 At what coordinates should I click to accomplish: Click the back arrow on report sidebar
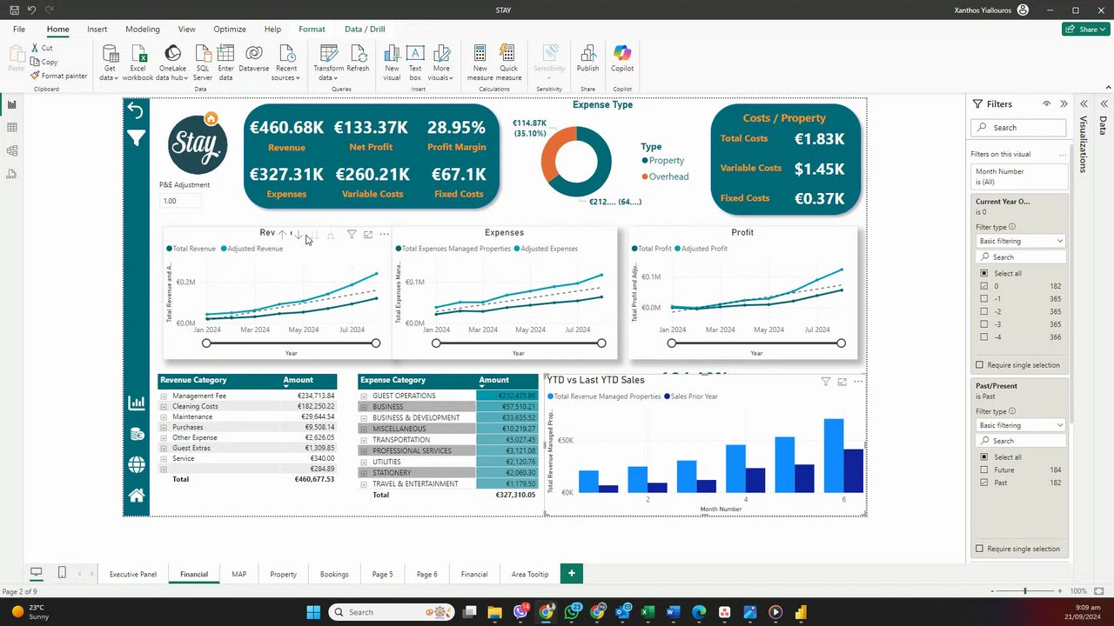click(x=136, y=110)
